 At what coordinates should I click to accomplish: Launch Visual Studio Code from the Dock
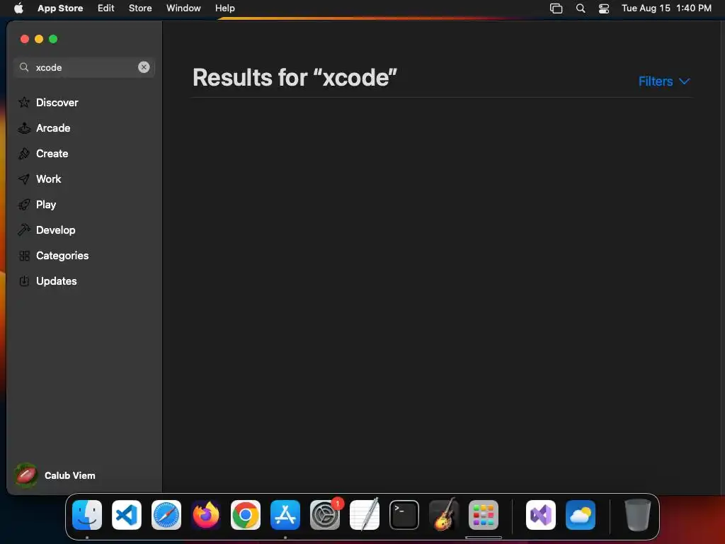pos(127,515)
